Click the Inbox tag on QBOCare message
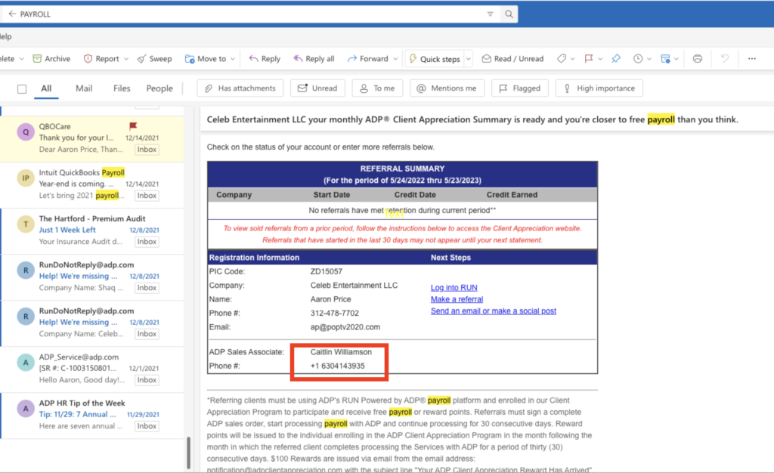The height and width of the screenshot is (473, 774). click(x=147, y=150)
